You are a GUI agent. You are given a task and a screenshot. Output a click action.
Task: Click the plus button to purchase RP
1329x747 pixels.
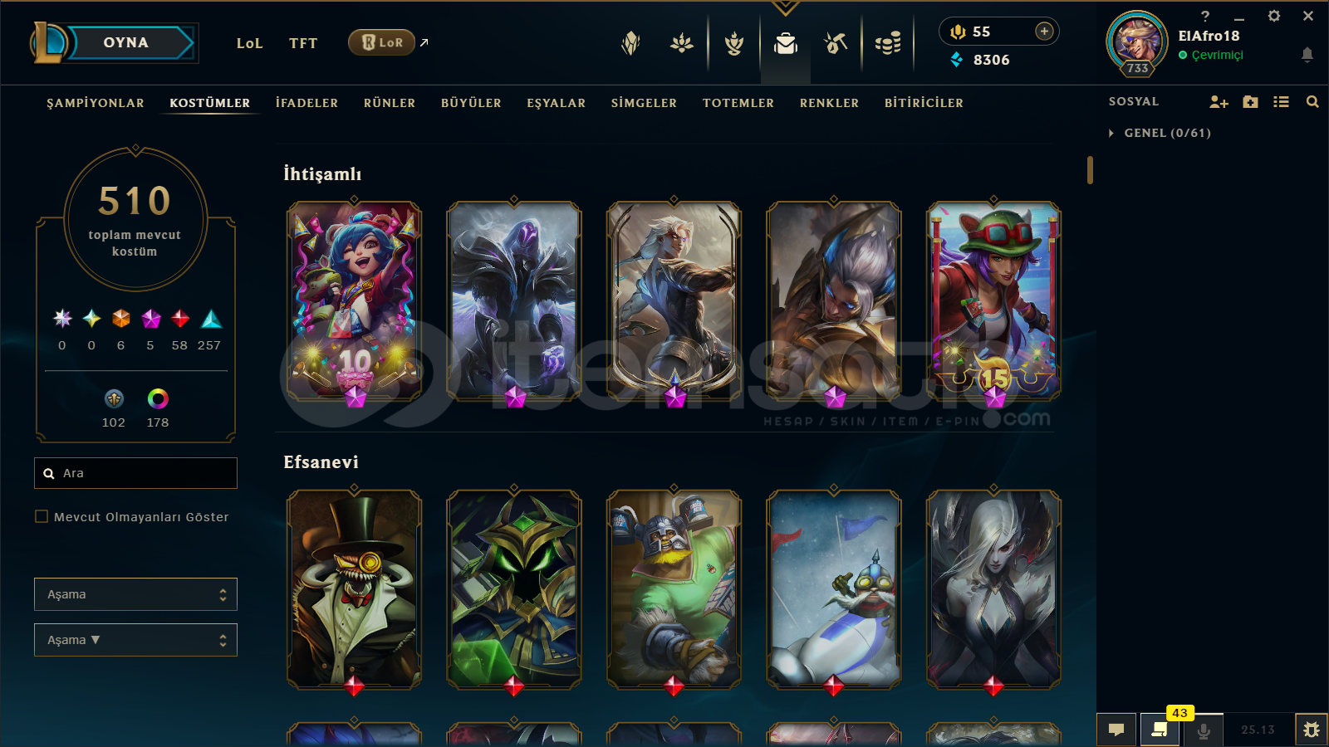(x=1044, y=32)
